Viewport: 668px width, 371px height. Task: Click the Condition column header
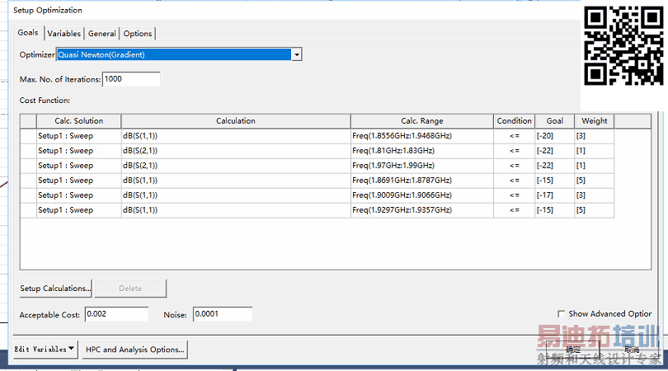pyautogui.click(x=515, y=121)
